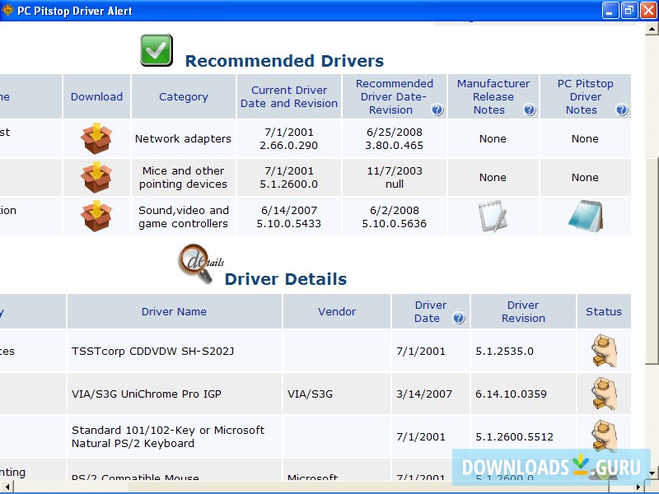Click the green checkmark Recommended Drivers icon
This screenshot has height=494, width=659.
[x=157, y=51]
